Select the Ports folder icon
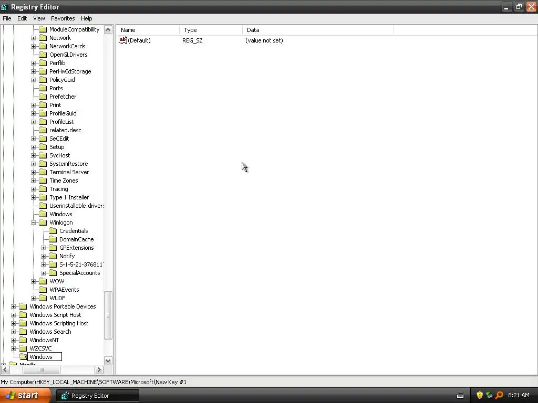Screen dimensions: 538x403 coord(43,88)
